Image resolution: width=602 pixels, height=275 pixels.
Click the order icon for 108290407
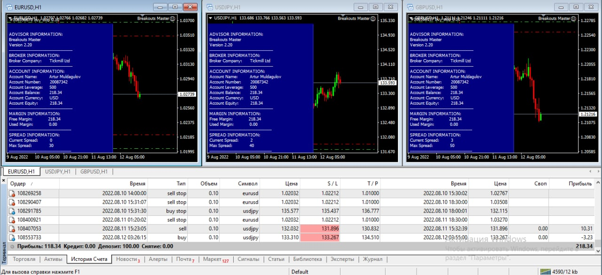pos(12,202)
